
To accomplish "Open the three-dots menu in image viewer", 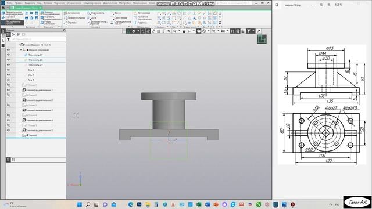I will tap(313, 5).
